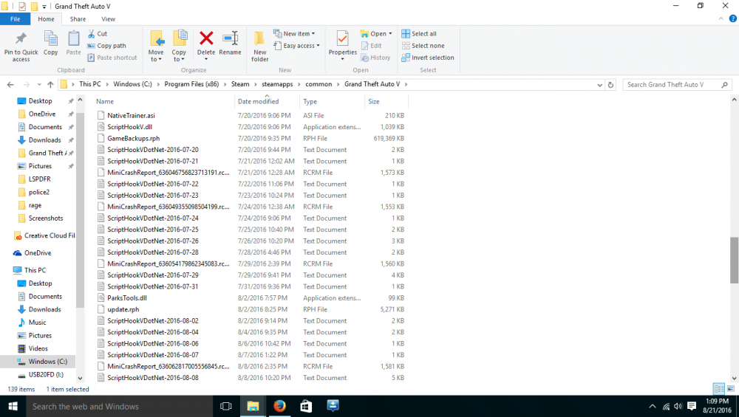Screen dimensions: 739x417
Task: Collapse the ribbon with the chevron
Action: (721, 19)
